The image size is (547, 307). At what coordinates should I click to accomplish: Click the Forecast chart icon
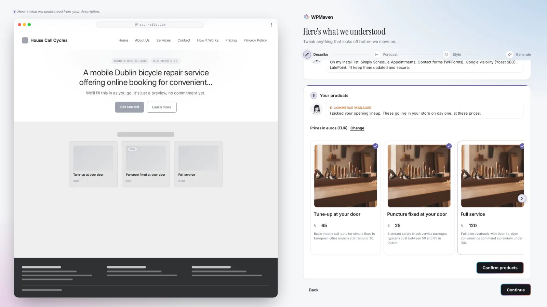[x=377, y=55]
